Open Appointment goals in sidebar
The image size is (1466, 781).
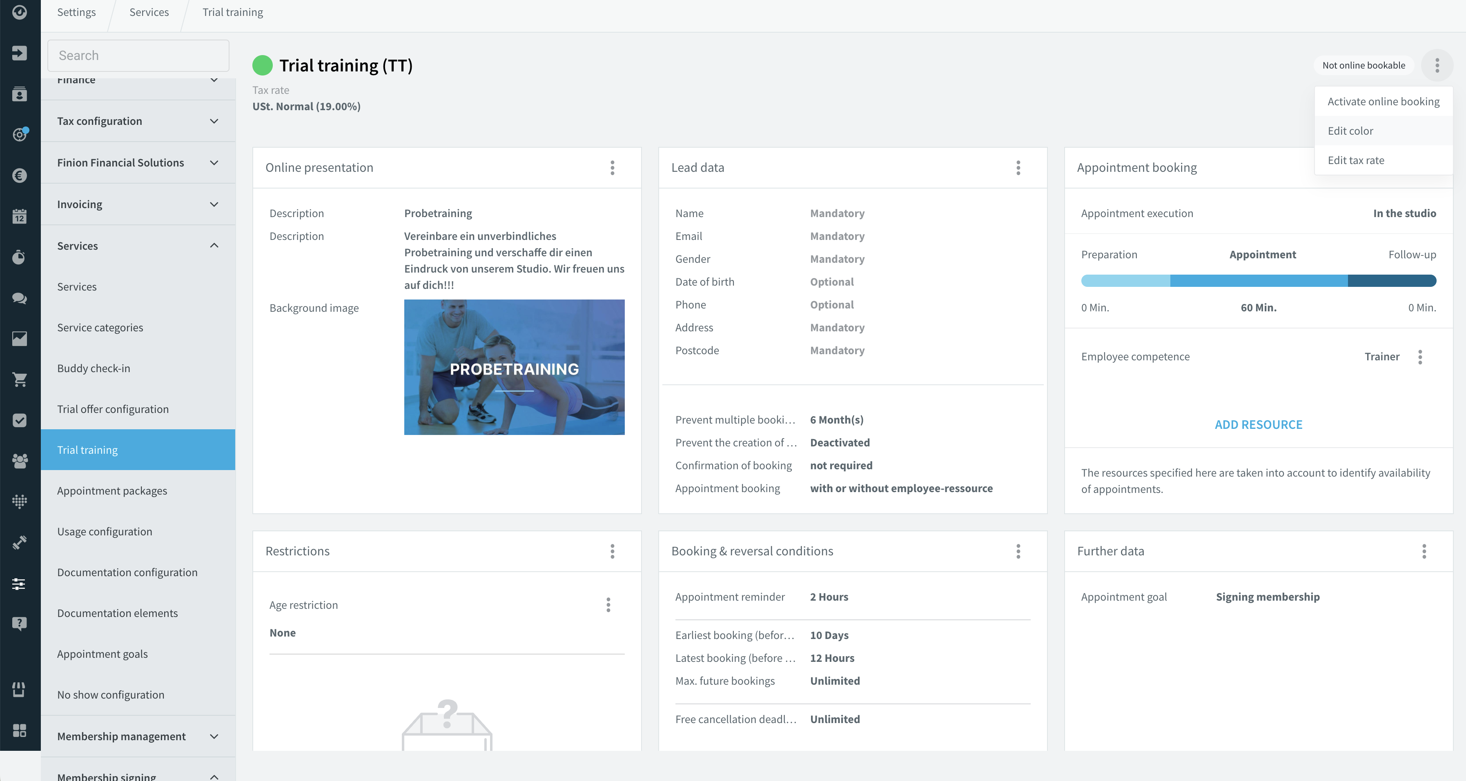(x=138, y=654)
